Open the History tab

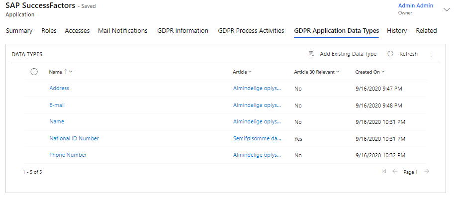click(396, 31)
